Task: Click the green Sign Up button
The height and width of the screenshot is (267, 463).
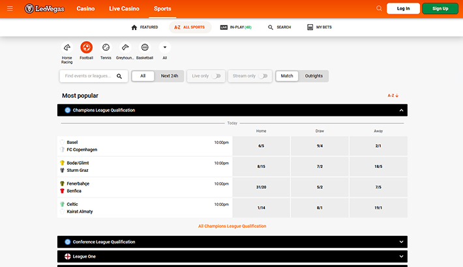Action: click(x=440, y=8)
